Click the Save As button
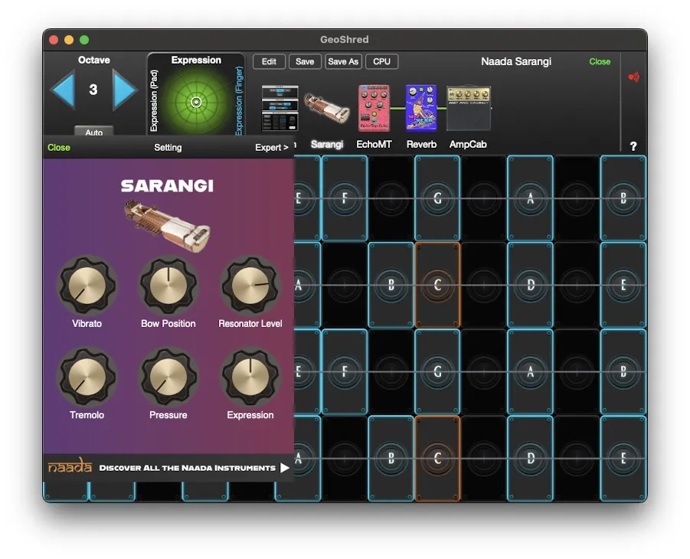This screenshot has width=690, height=559. point(343,61)
